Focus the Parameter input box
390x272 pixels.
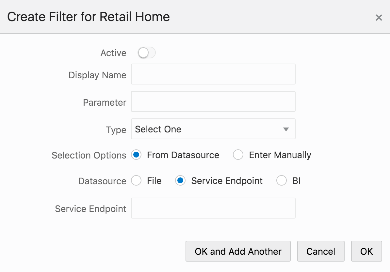click(213, 102)
